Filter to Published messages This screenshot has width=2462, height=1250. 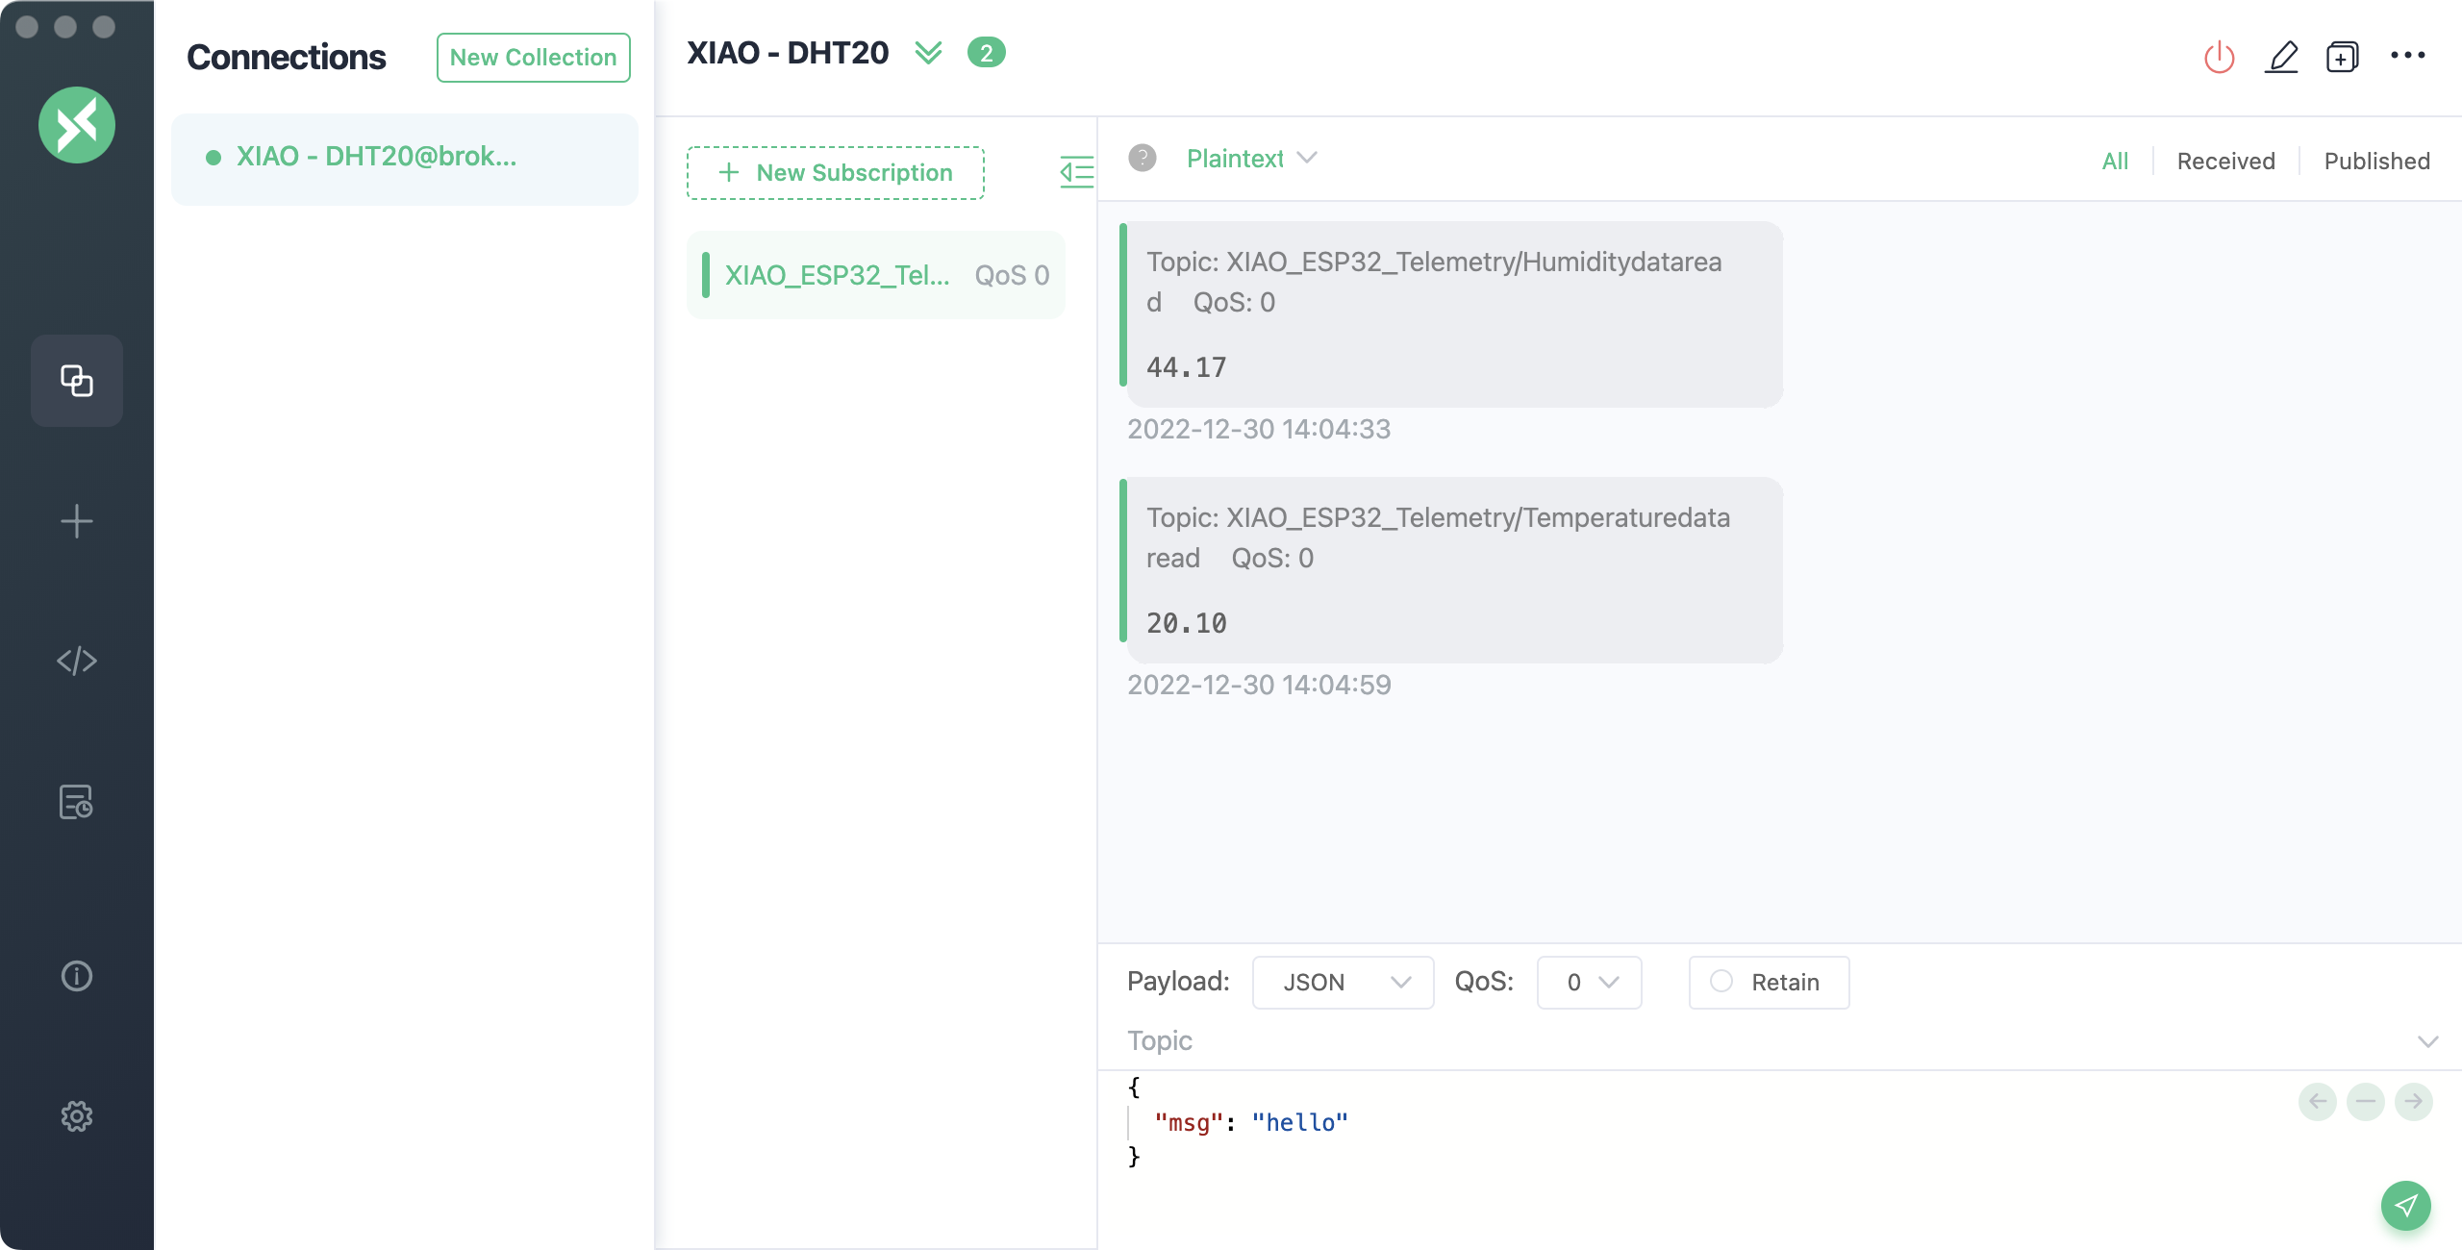point(2376,161)
